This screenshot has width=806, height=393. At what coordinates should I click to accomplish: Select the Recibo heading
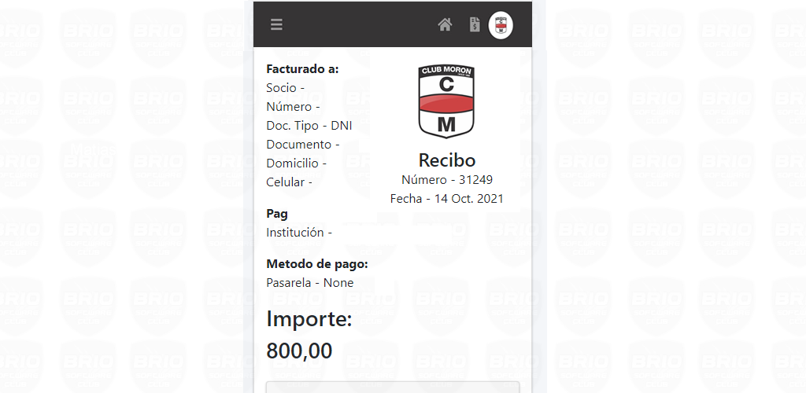point(447,160)
